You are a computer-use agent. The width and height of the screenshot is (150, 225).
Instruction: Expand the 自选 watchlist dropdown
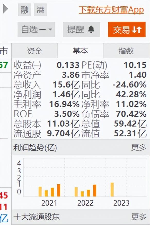point(36,30)
